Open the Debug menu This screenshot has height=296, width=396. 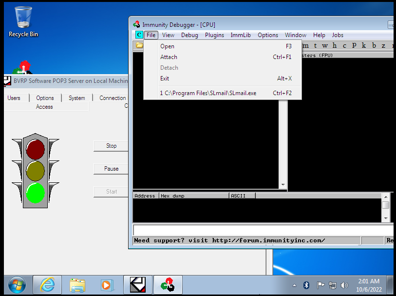point(189,35)
